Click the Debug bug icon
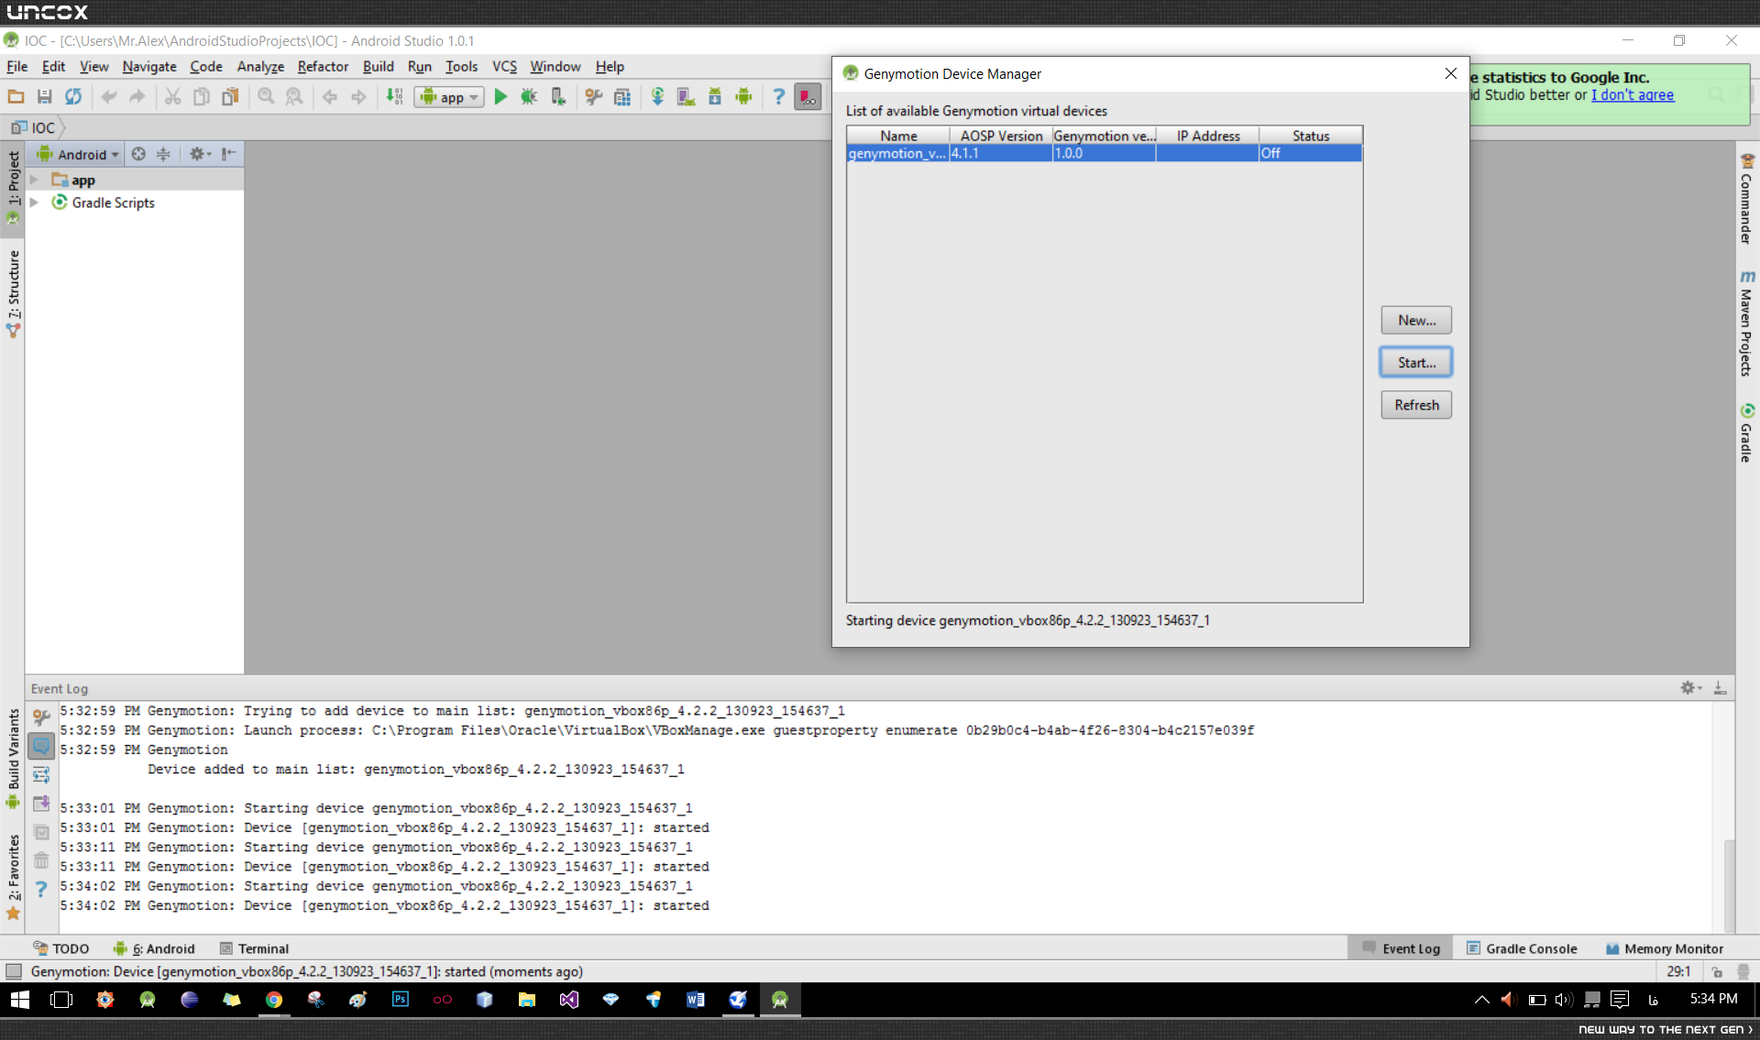Screen dimensions: 1760x1040 [x=529, y=96]
